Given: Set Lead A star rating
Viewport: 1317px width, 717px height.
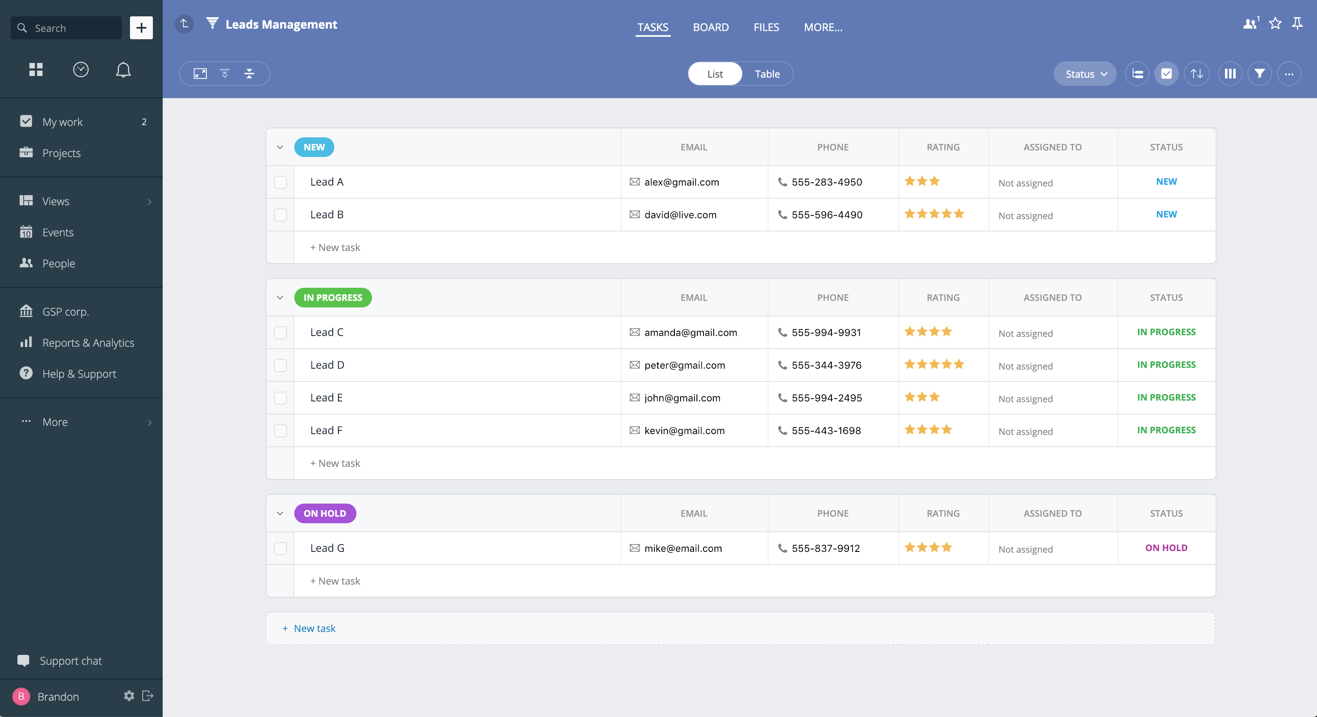Looking at the screenshot, I should 922,181.
